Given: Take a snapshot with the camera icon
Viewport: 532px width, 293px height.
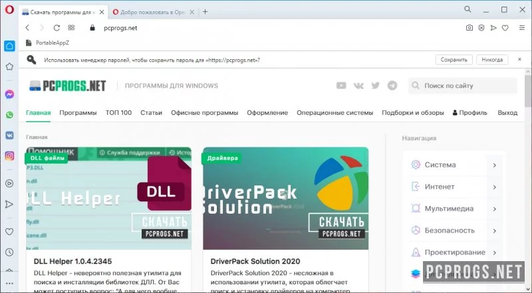Looking at the screenshot, I should coord(469,28).
